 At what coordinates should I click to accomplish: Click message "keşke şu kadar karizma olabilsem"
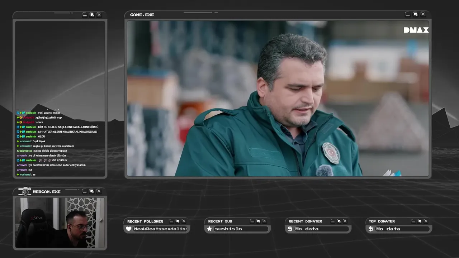point(53,146)
